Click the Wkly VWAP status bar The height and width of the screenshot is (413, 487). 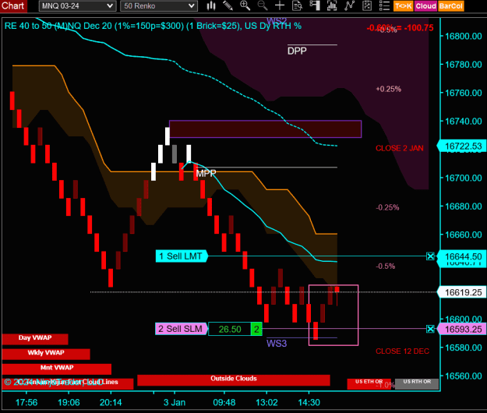[46, 353]
